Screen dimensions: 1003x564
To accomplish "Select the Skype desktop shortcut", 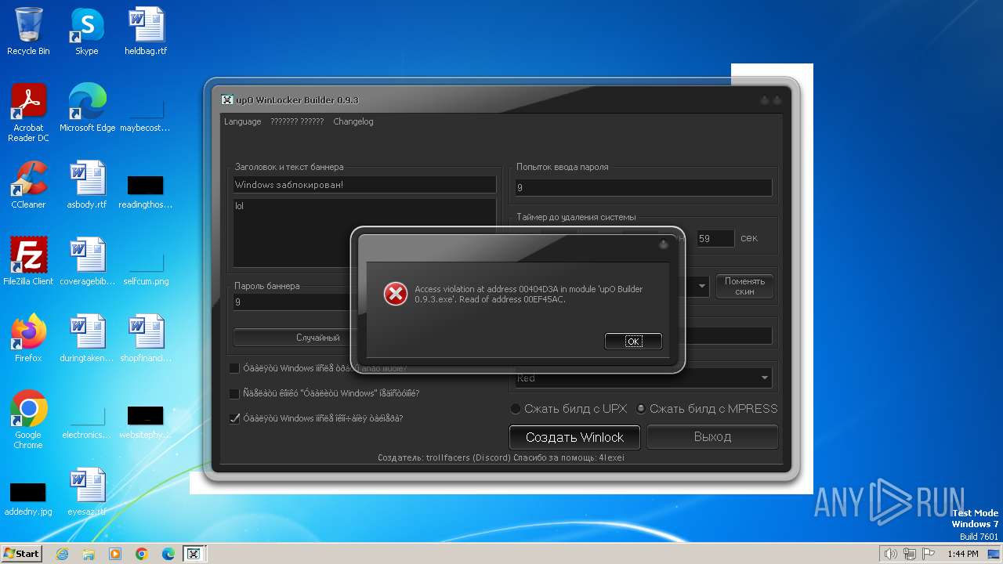I will (x=86, y=31).
